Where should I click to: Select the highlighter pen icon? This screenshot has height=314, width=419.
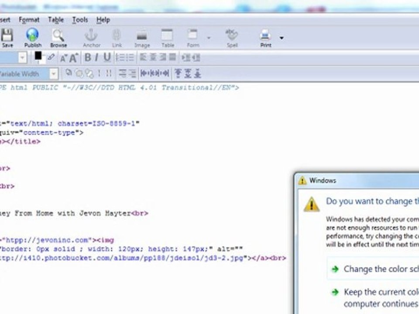coord(51,57)
